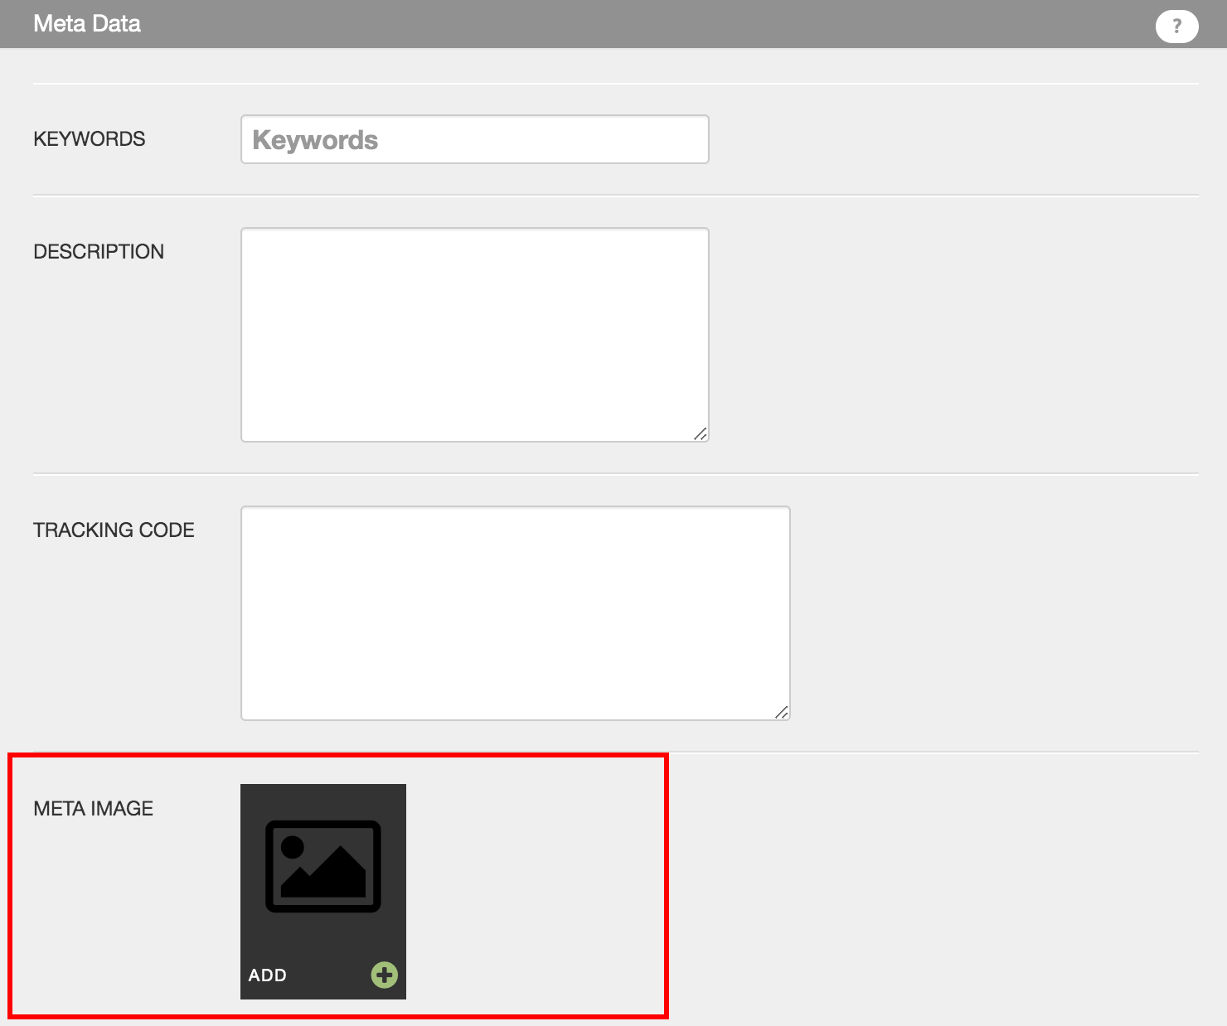1227x1026 pixels.
Task: Click the ADD label on meta image tile
Action: [268, 975]
